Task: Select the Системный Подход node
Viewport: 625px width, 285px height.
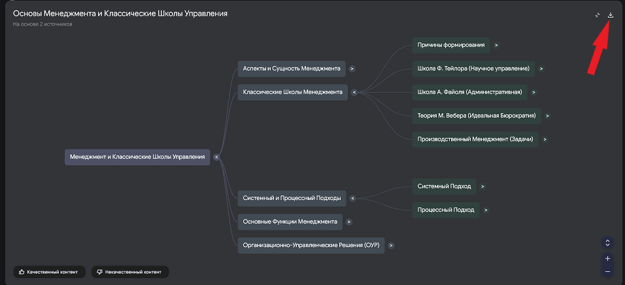Action: (x=444, y=186)
